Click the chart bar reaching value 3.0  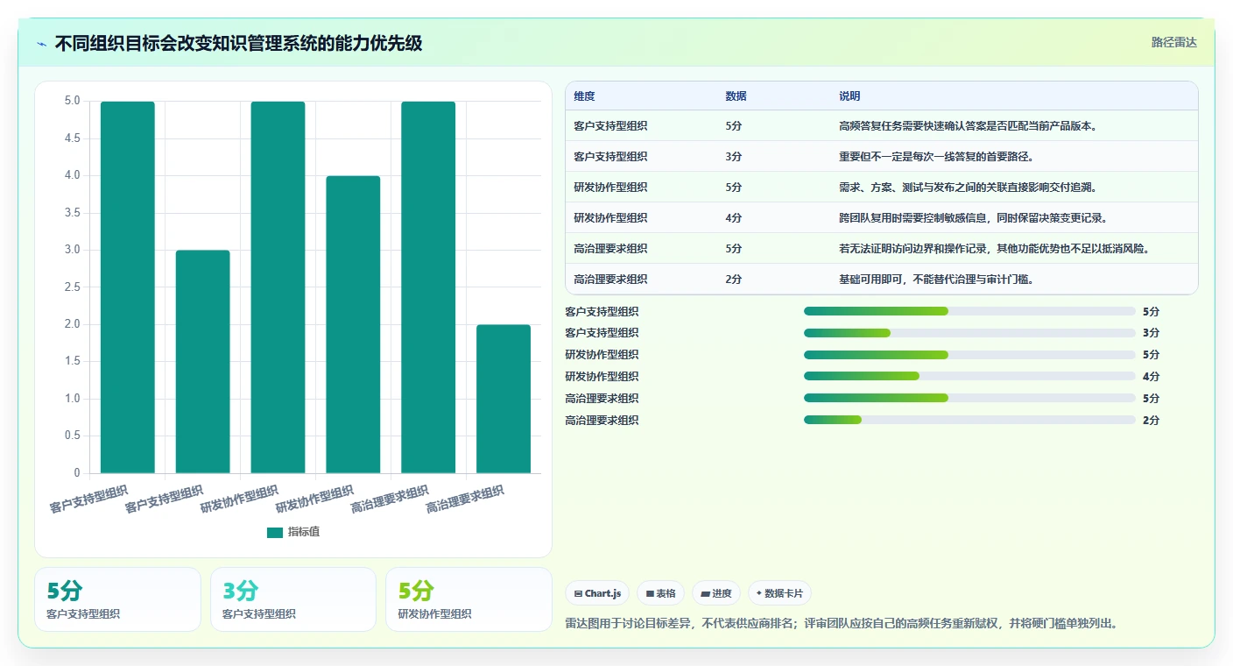pyautogui.click(x=203, y=362)
